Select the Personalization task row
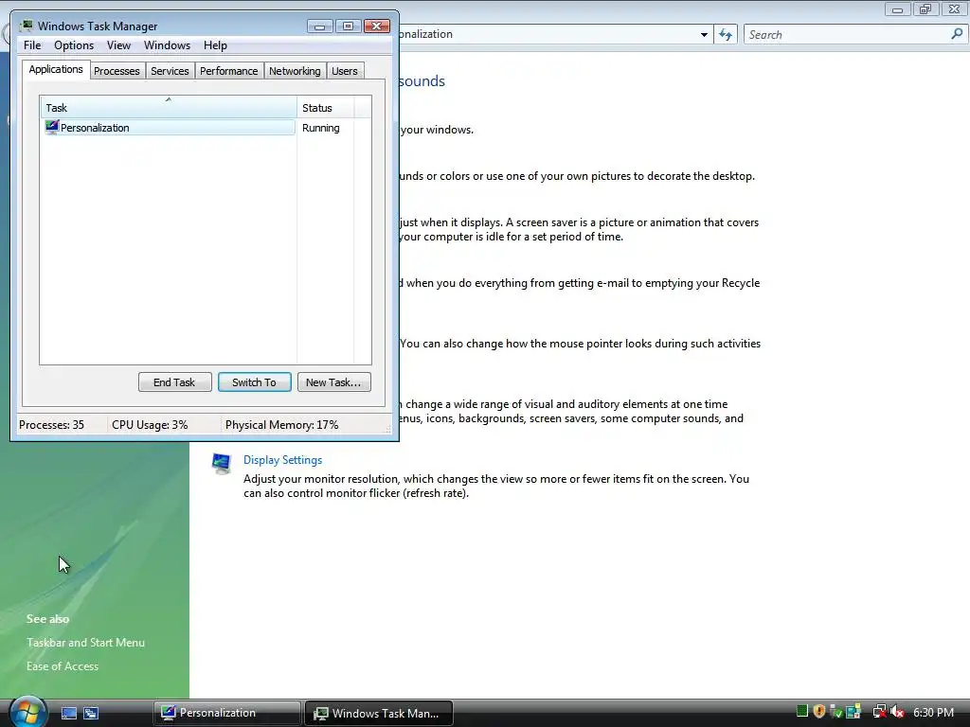970x727 pixels. coord(169,128)
